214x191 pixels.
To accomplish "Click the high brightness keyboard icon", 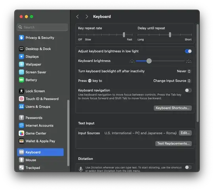I will click(x=189, y=61).
